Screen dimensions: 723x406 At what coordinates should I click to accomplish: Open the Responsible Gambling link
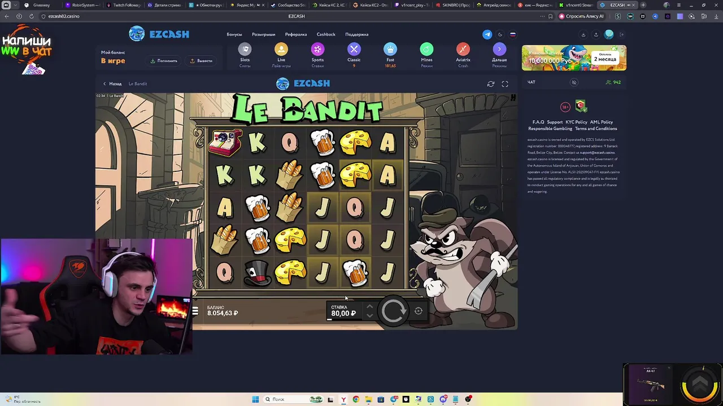tap(550, 129)
